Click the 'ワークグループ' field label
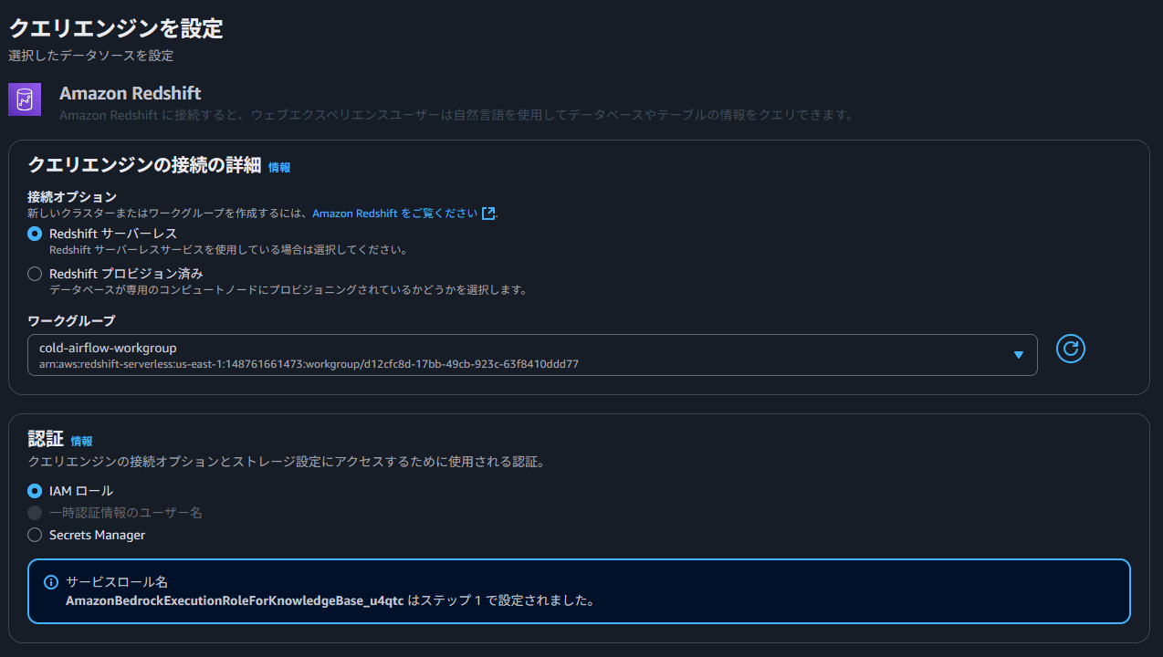Viewport: 1163px width, 657px height. 71,320
